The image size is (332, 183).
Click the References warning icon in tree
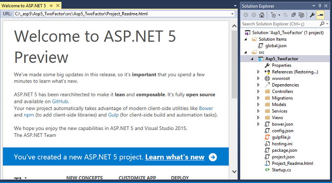tap(267, 72)
